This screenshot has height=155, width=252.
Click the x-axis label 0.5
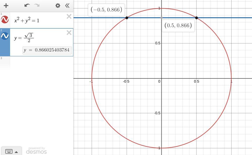pos(196,81)
